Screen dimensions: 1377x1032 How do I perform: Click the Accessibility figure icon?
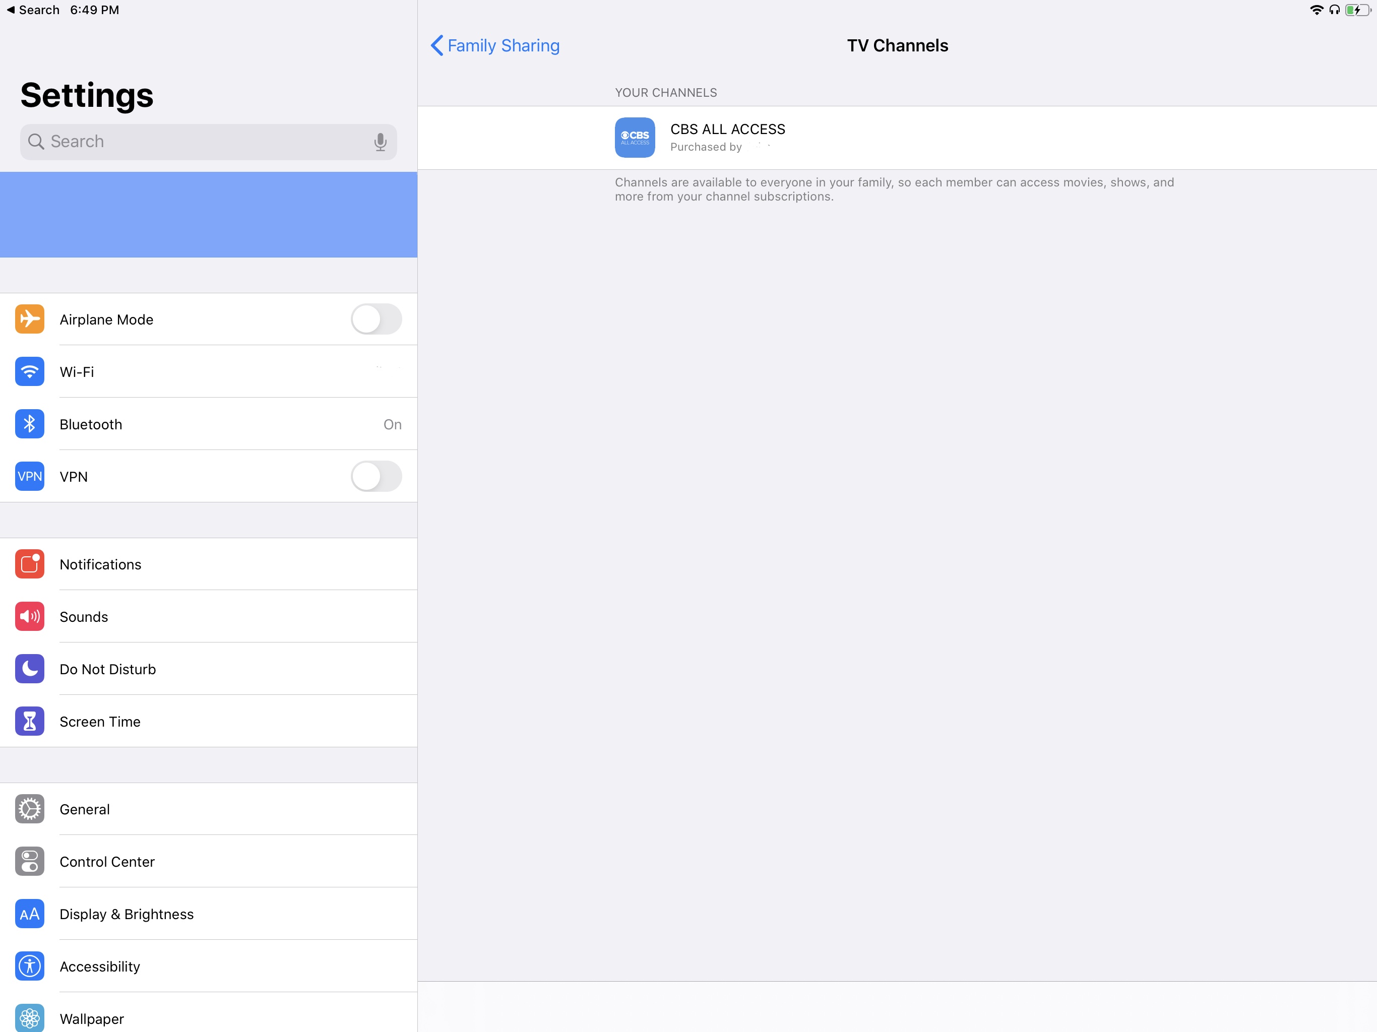point(29,965)
